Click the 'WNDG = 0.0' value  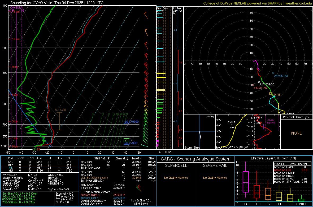pos(55,175)
